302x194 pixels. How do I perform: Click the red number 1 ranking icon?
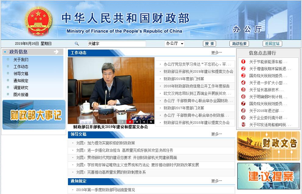pyautogui.click(x=243, y=62)
